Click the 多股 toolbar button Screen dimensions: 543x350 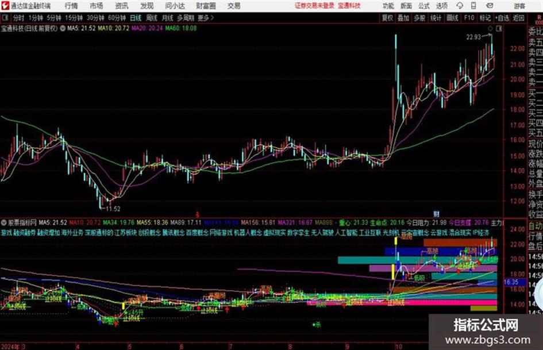[419, 18]
